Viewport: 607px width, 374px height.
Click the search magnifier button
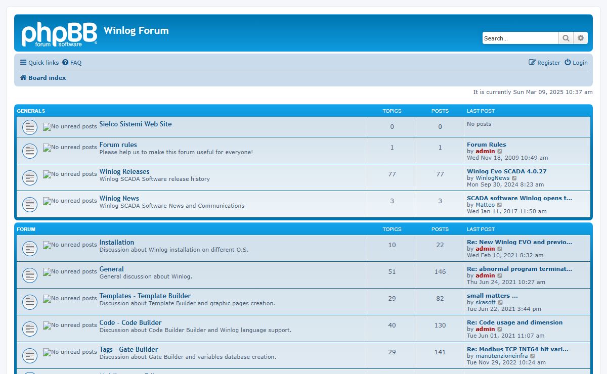click(x=566, y=38)
